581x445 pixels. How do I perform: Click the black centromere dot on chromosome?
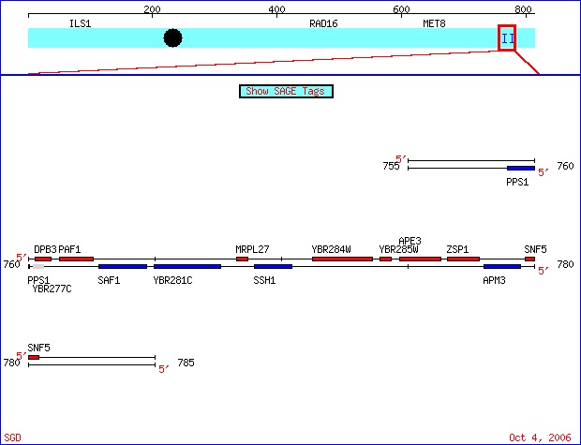tap(172, 37)
